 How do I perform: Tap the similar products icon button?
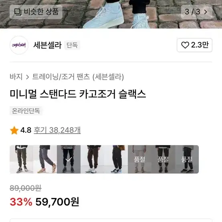tap(36, 12)
